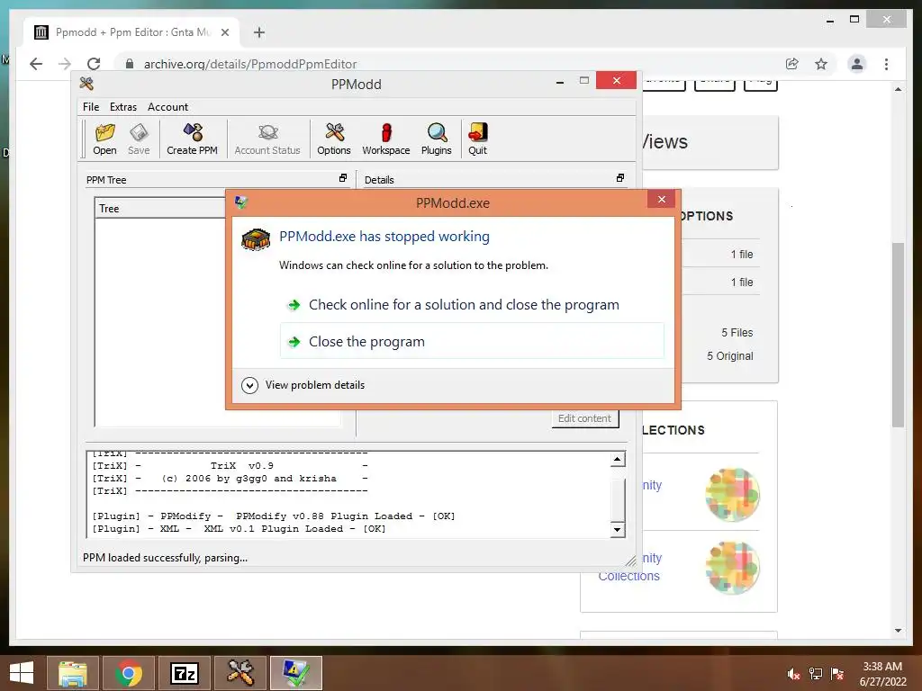Viewport: 922px width, 691px height.
Task: Open the Workspace toolbar icon
Action: (385, 139)
